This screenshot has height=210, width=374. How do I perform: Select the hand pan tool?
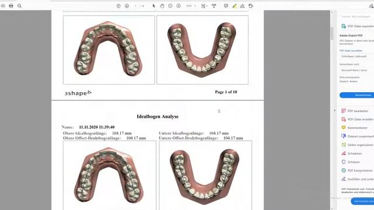[162, 6]
